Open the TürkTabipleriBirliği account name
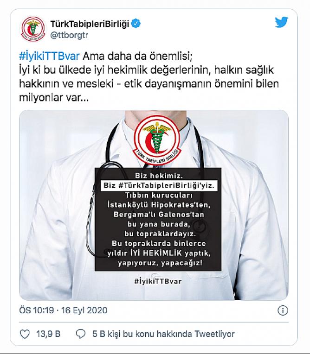 [90, 24]
